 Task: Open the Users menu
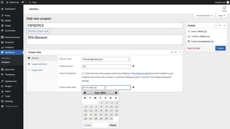click(8, 91)
